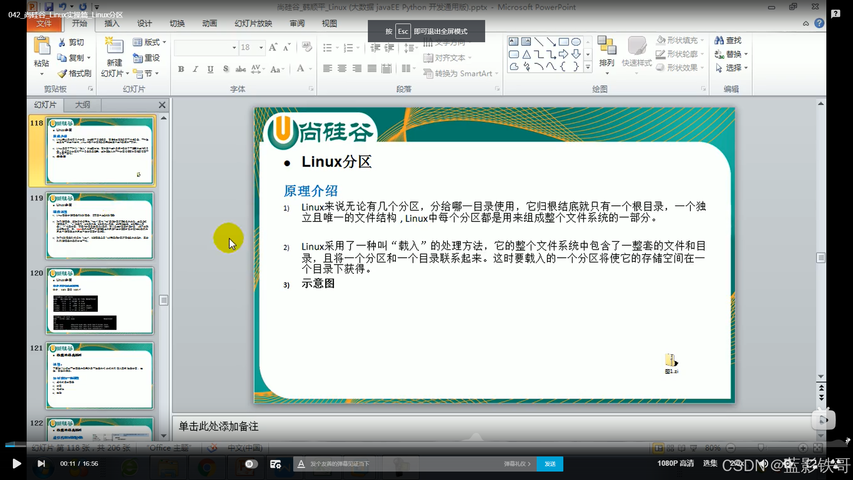Viewport: 853px width, 480px height.
Task: Click the Underline text icon
Action: [x=211, y=69]
